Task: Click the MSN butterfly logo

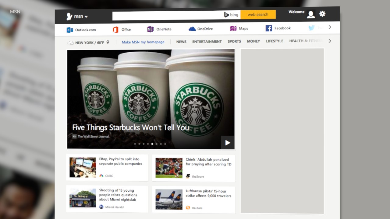Action: [x=69, y=17]
